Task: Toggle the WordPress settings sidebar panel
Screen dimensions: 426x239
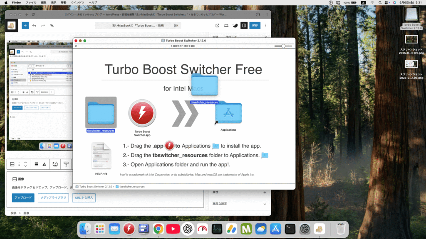Action: click(x=244, y=25)
